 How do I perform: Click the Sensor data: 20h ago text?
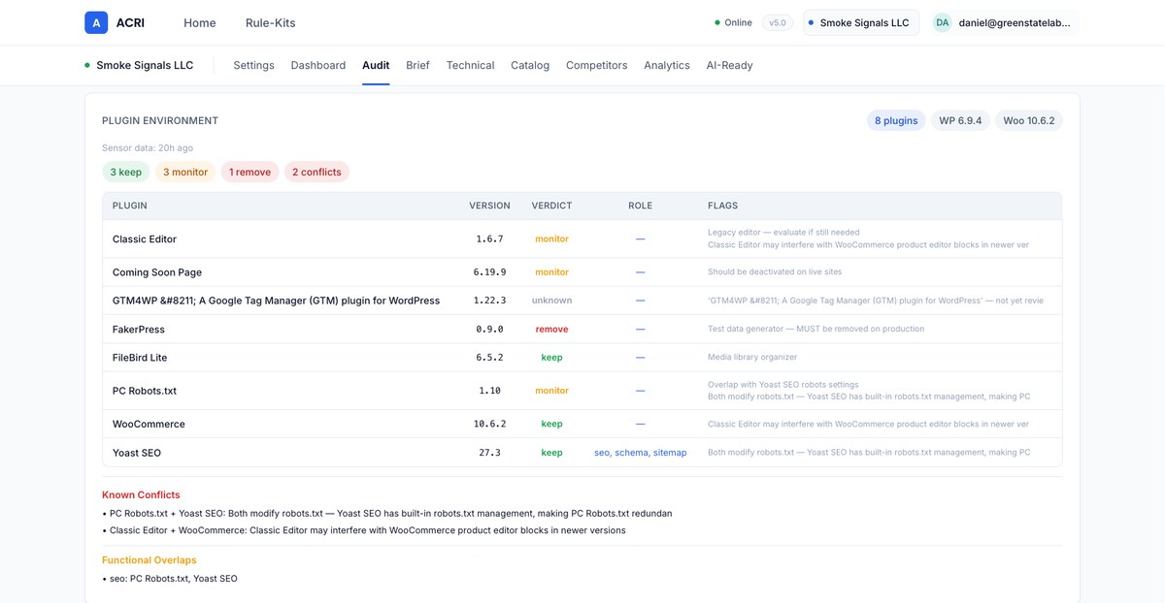(x=148, y=148)
